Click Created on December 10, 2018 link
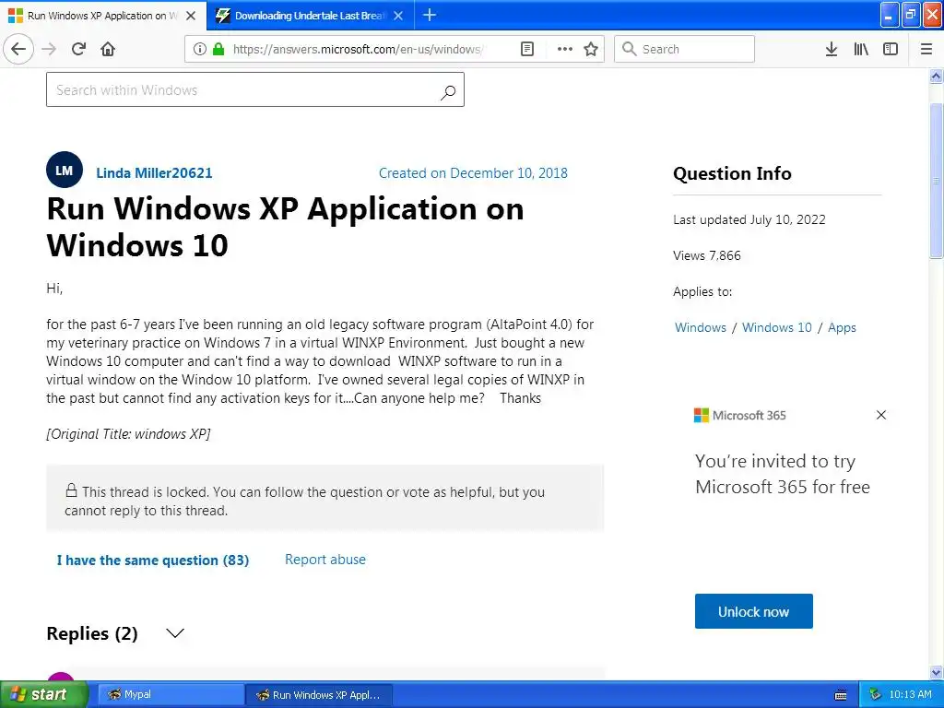Viewport: 944px width, 708px height. click(473, 172)
